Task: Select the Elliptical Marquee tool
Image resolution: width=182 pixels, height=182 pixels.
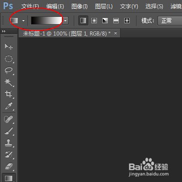Action: pos(9,59)
